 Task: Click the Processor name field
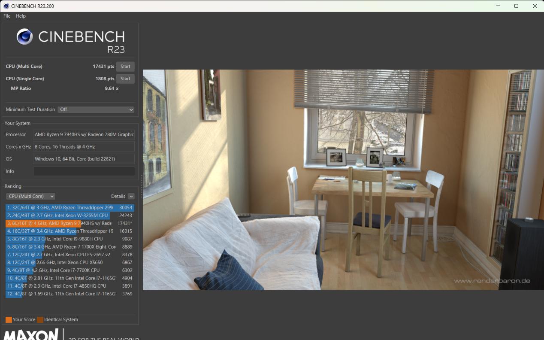pos(84,134)
